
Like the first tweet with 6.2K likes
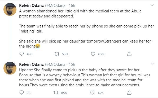pos(93,54)
